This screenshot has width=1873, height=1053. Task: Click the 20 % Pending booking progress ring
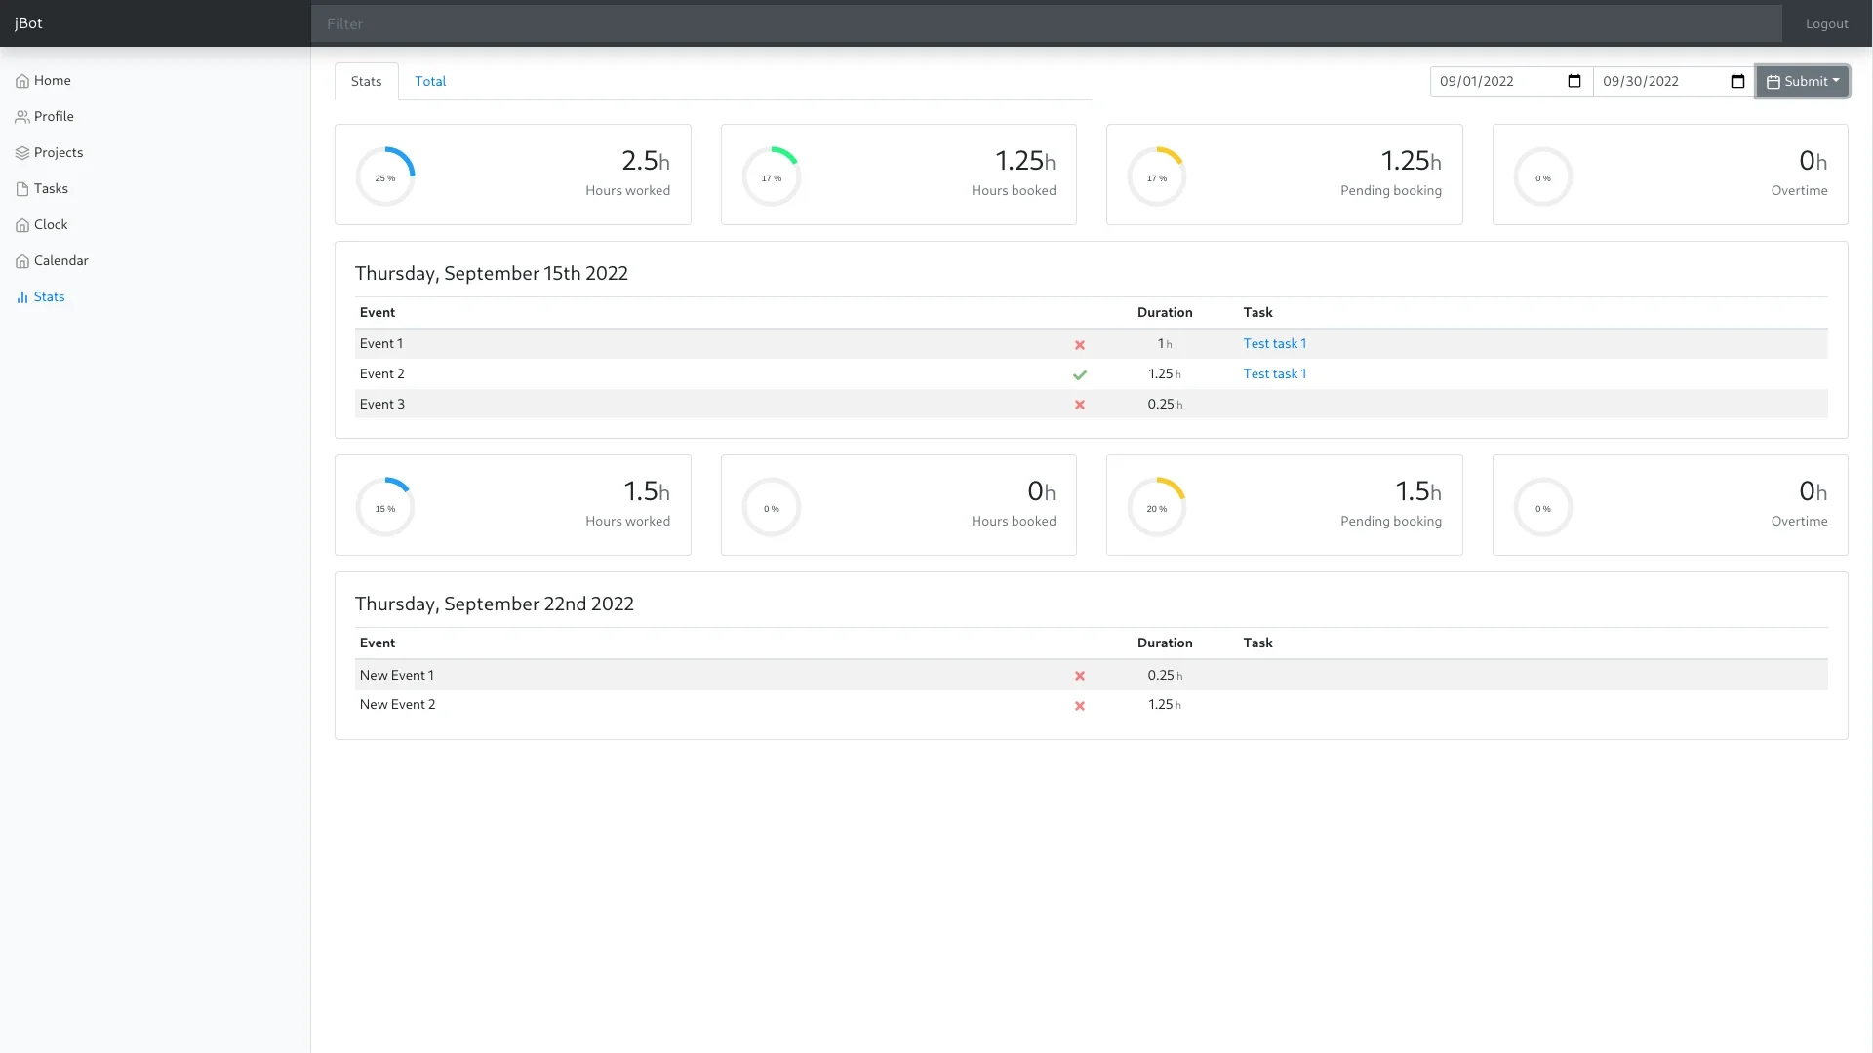1157,507
